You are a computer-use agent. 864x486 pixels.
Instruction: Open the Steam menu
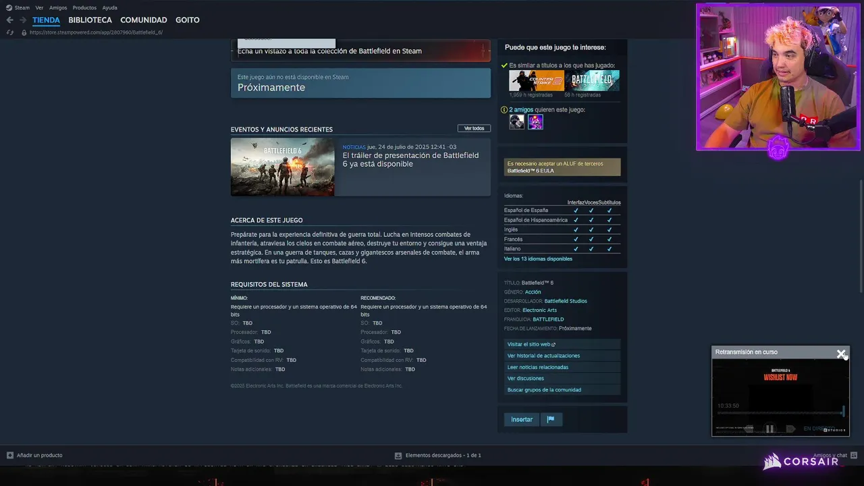pyautogui.click(x=18, y=7)
